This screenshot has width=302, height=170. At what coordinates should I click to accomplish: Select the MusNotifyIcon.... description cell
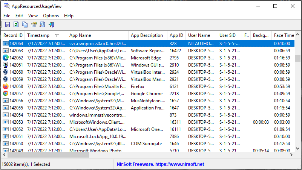tap(148, 101)
